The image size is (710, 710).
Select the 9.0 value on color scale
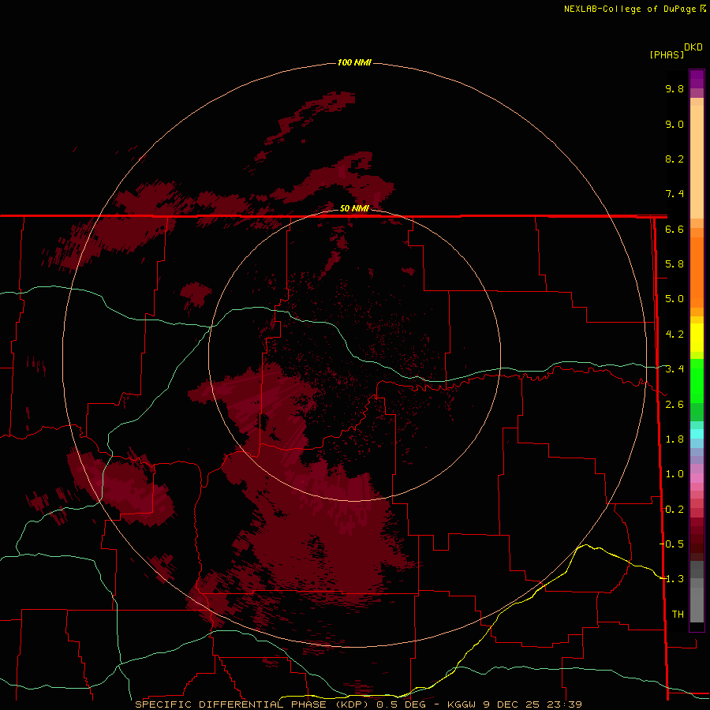pos(674,124)
